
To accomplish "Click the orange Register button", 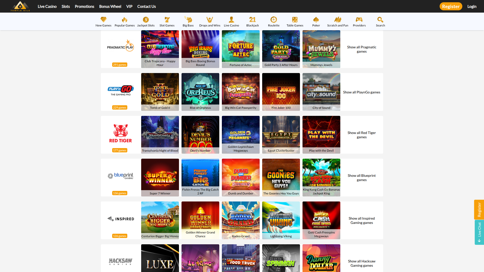I will pos(451,6).
